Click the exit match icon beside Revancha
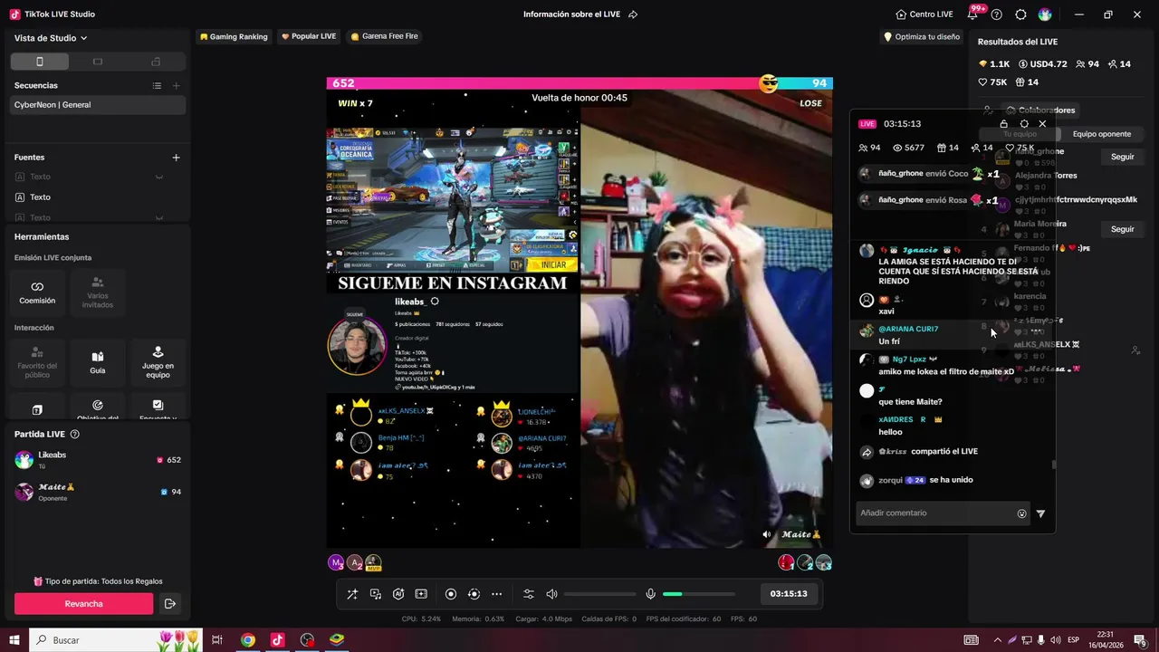The height and width of the screenshot is (652, 1159). [169, 604]
